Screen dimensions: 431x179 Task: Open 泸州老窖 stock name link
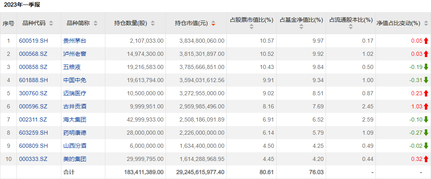click(75, 54)
